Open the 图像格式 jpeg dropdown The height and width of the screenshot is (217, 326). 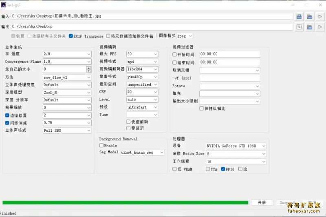click(x=185, y=36)
